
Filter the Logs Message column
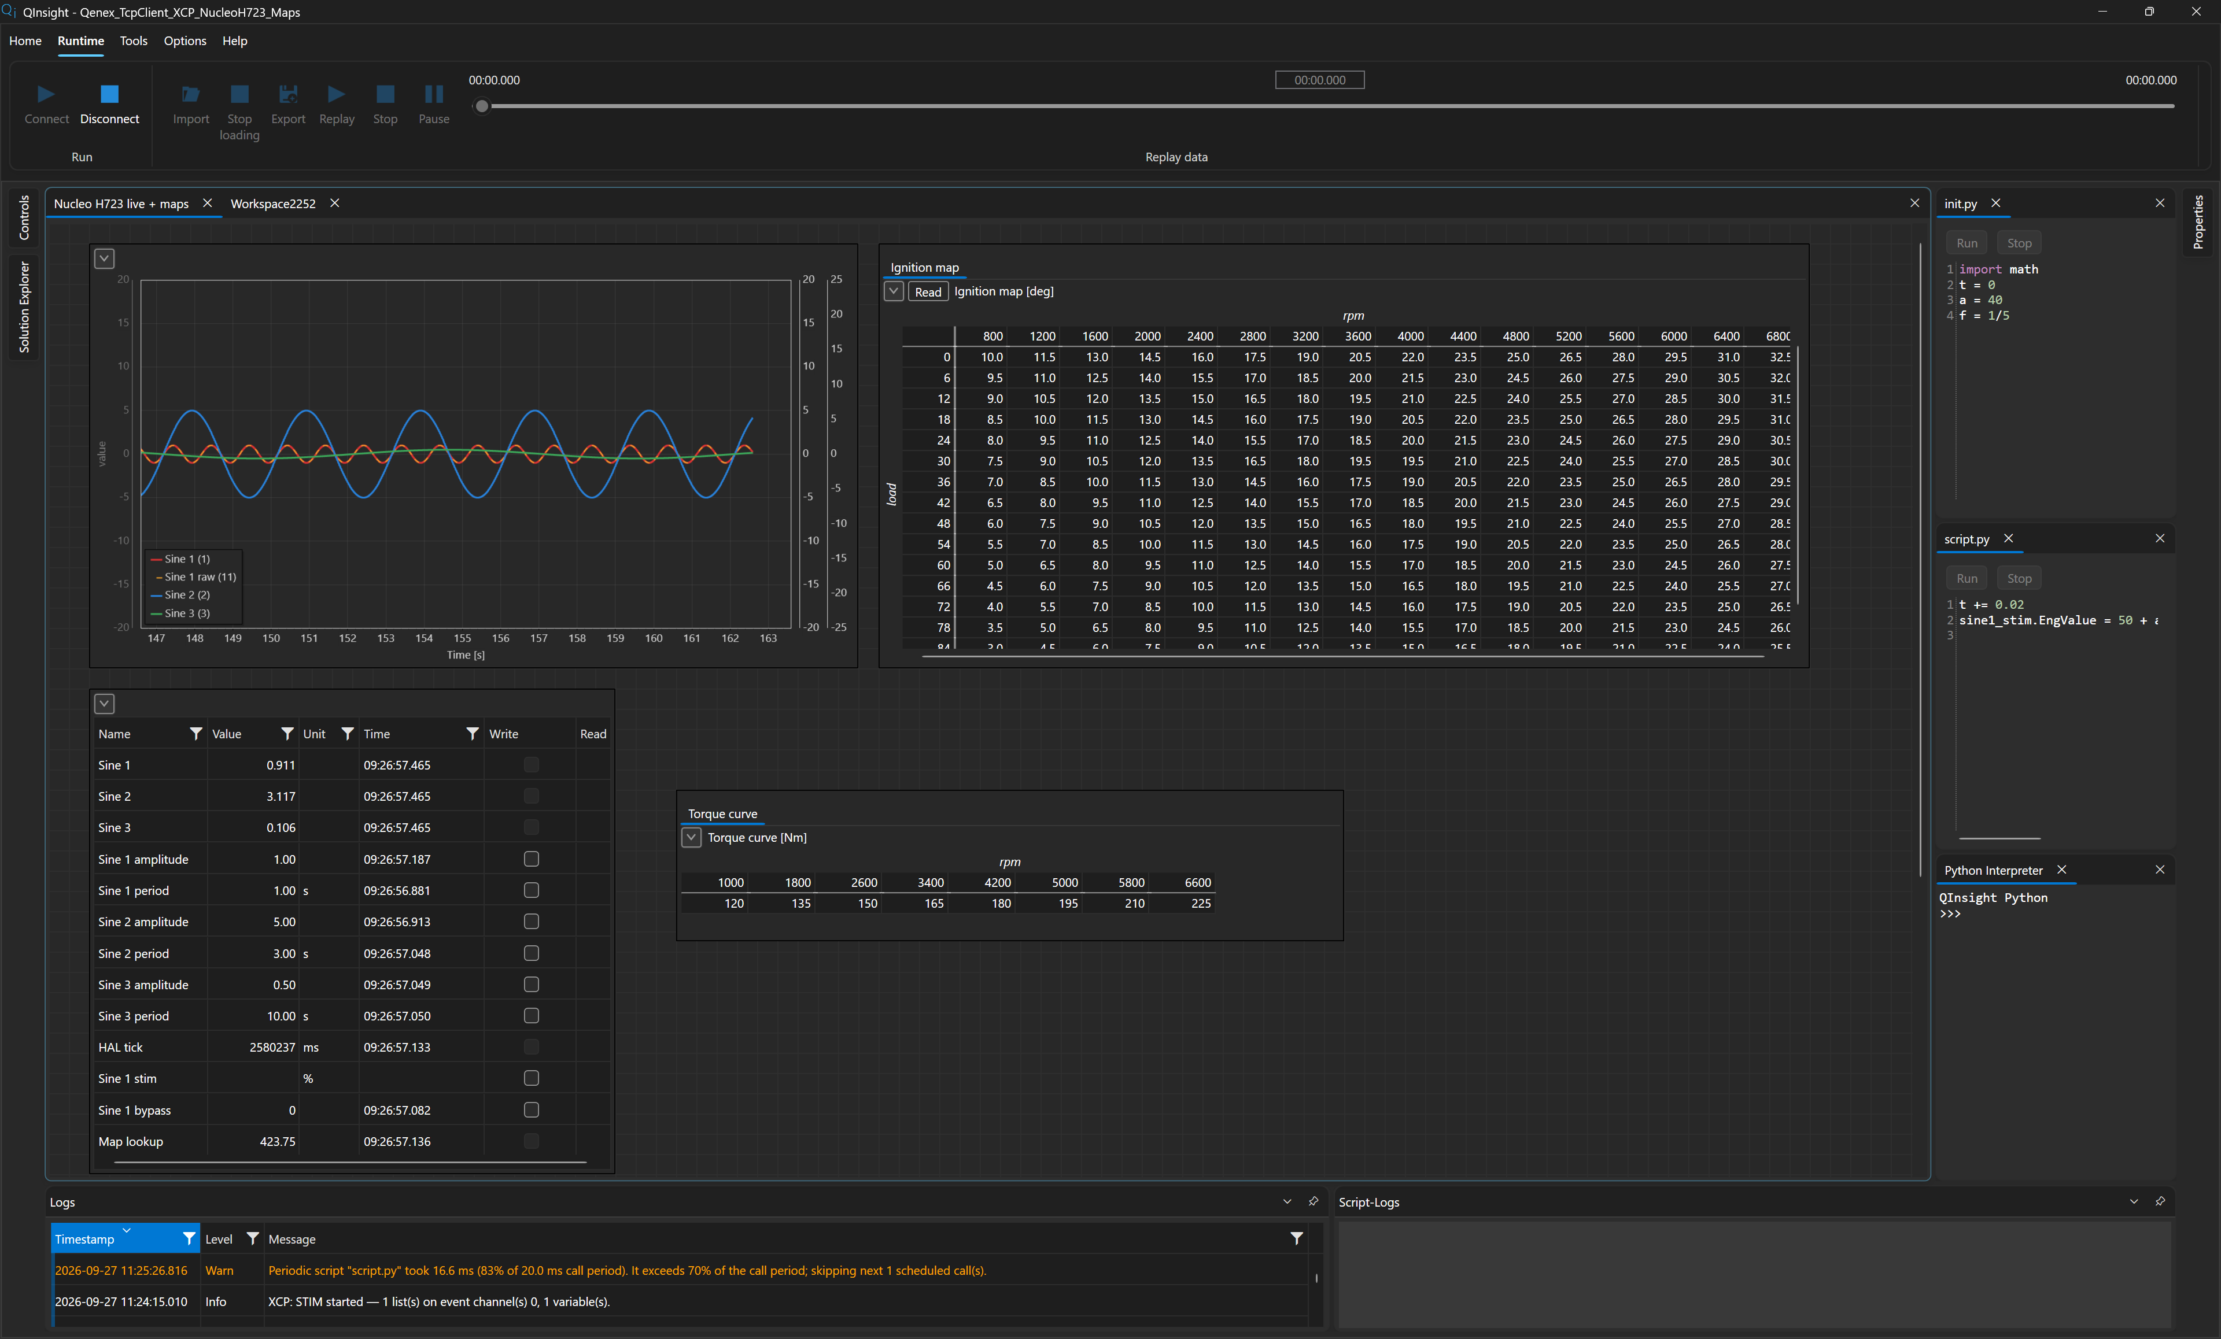coord(1296,1238)
